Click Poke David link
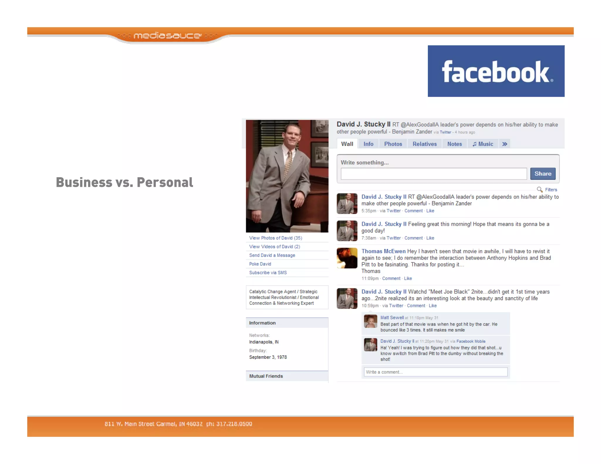601x464 pixels. click(x=260, y=264)
